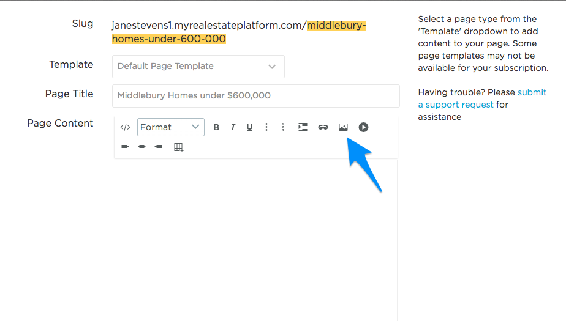This screenshot has width=566, height=321.
Task: Click the Slug label
Action: tap(83, 24)
